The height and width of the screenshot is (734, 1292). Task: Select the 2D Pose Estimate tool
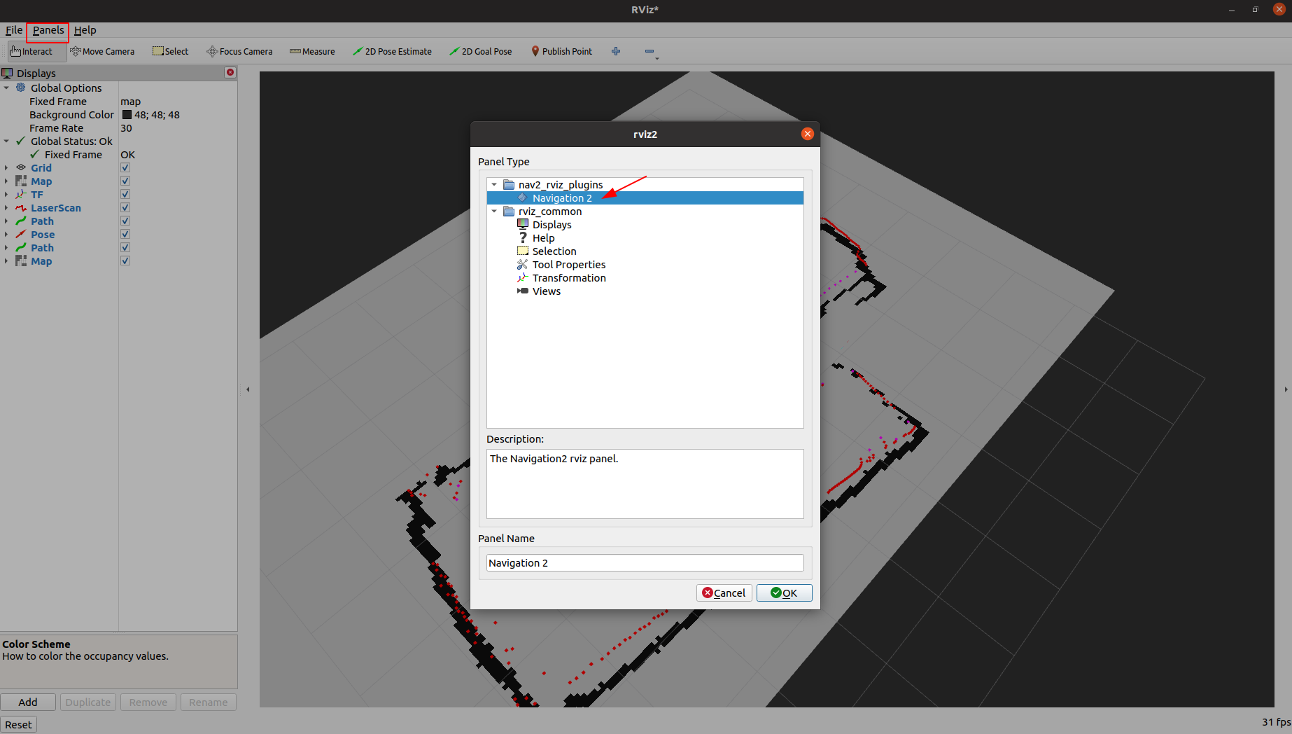click(x=392, y=51)
